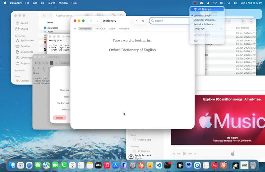Screen dimensions: 265x172
Task: Skip to next track in Music
Action: [190, 153]
